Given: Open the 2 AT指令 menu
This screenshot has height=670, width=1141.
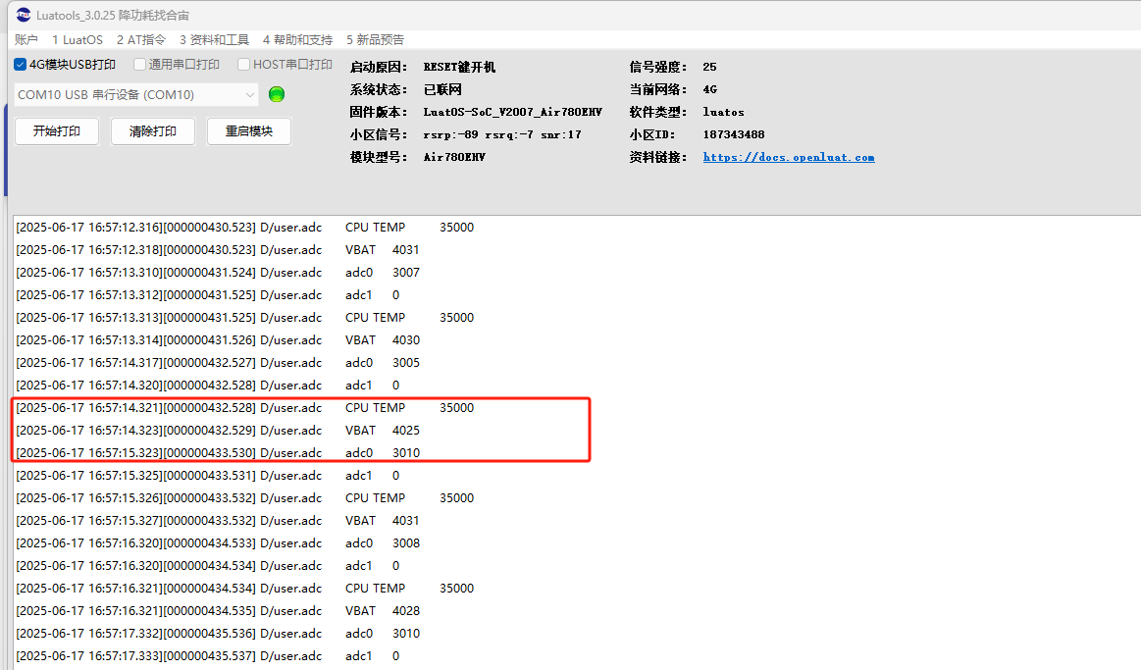Looking at the screenshot, I should [x=140, y=40].
